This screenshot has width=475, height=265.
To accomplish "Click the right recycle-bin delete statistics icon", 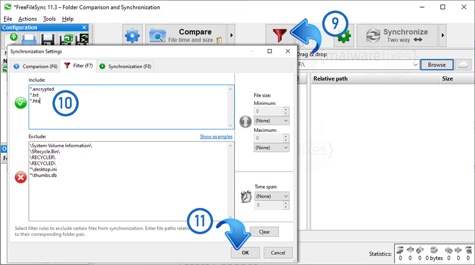I will (468, 250).
